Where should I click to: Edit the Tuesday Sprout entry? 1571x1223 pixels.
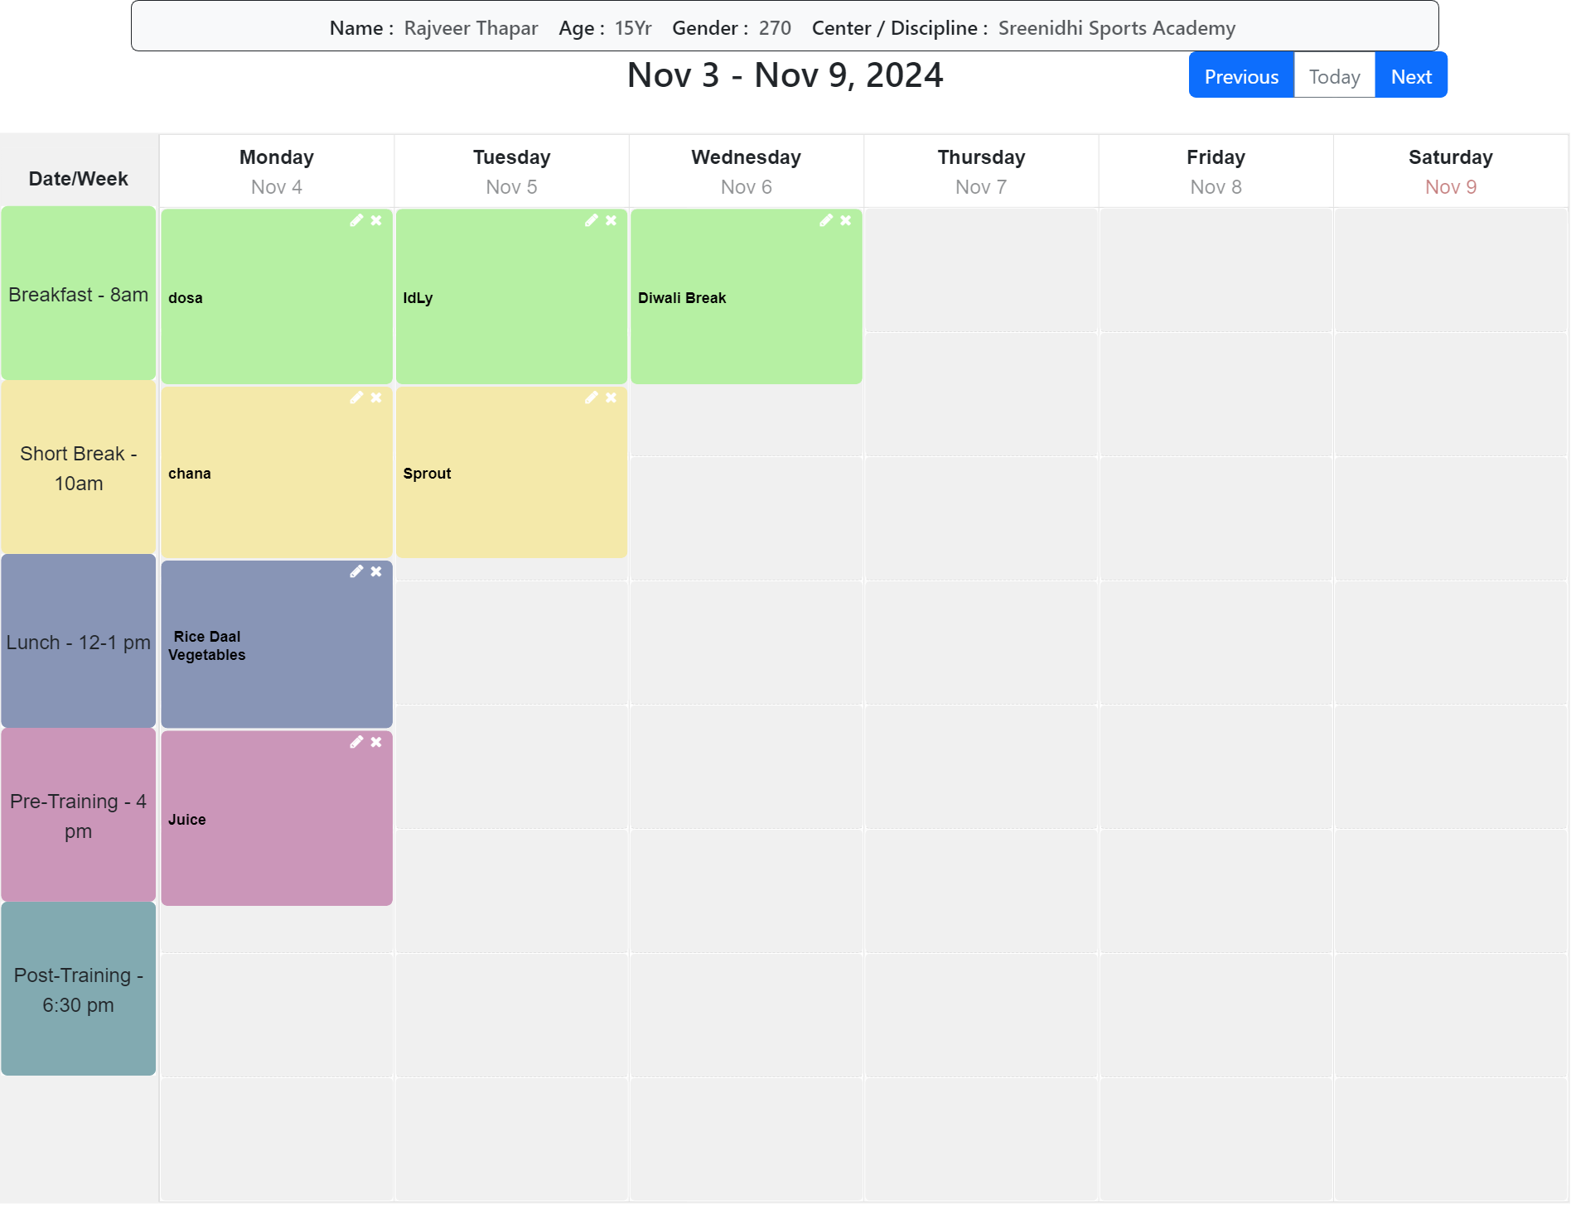(x=591, y=397)
